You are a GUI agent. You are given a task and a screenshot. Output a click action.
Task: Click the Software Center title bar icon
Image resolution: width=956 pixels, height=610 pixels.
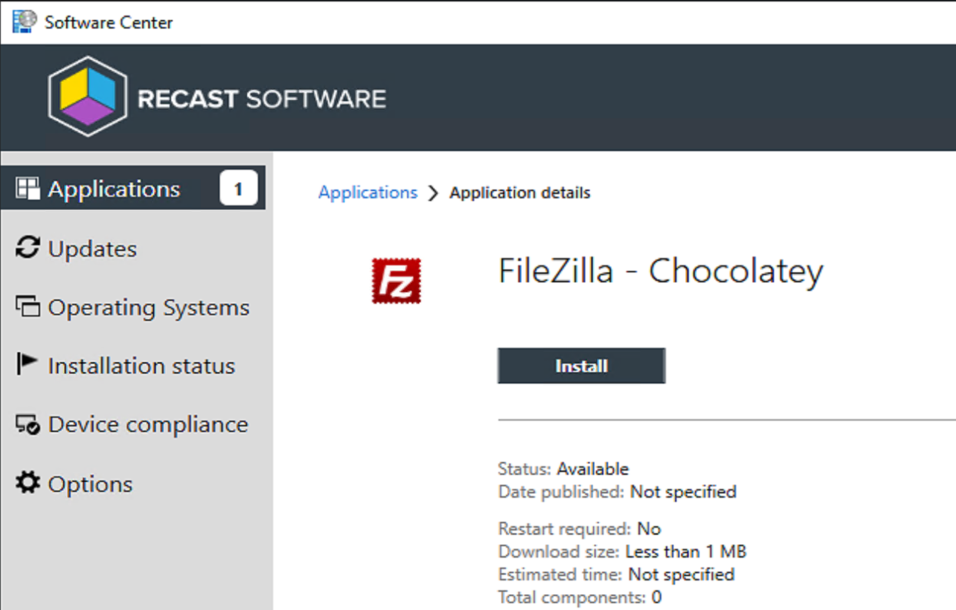click(24, 21)
